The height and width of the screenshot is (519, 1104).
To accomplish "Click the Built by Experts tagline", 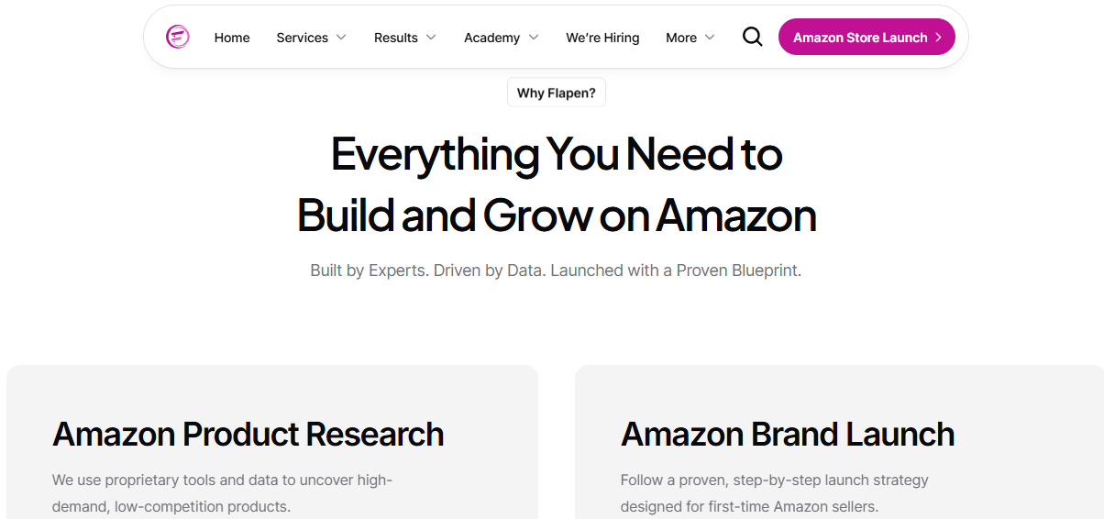I will pos(556,271).
